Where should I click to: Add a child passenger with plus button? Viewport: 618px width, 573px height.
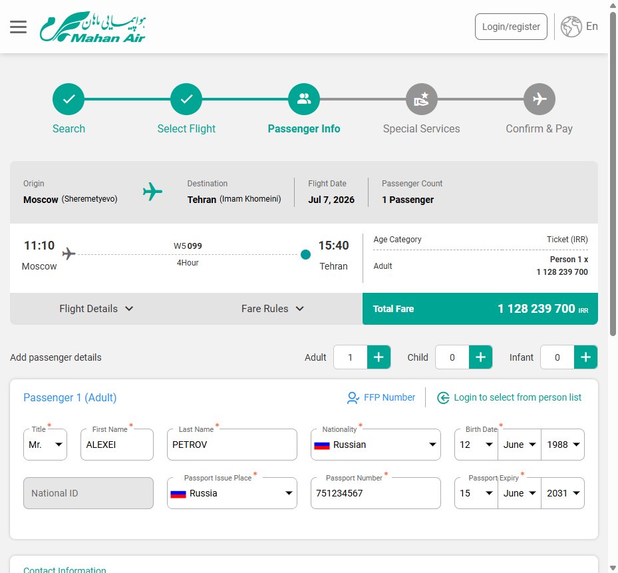click(480, 357)
